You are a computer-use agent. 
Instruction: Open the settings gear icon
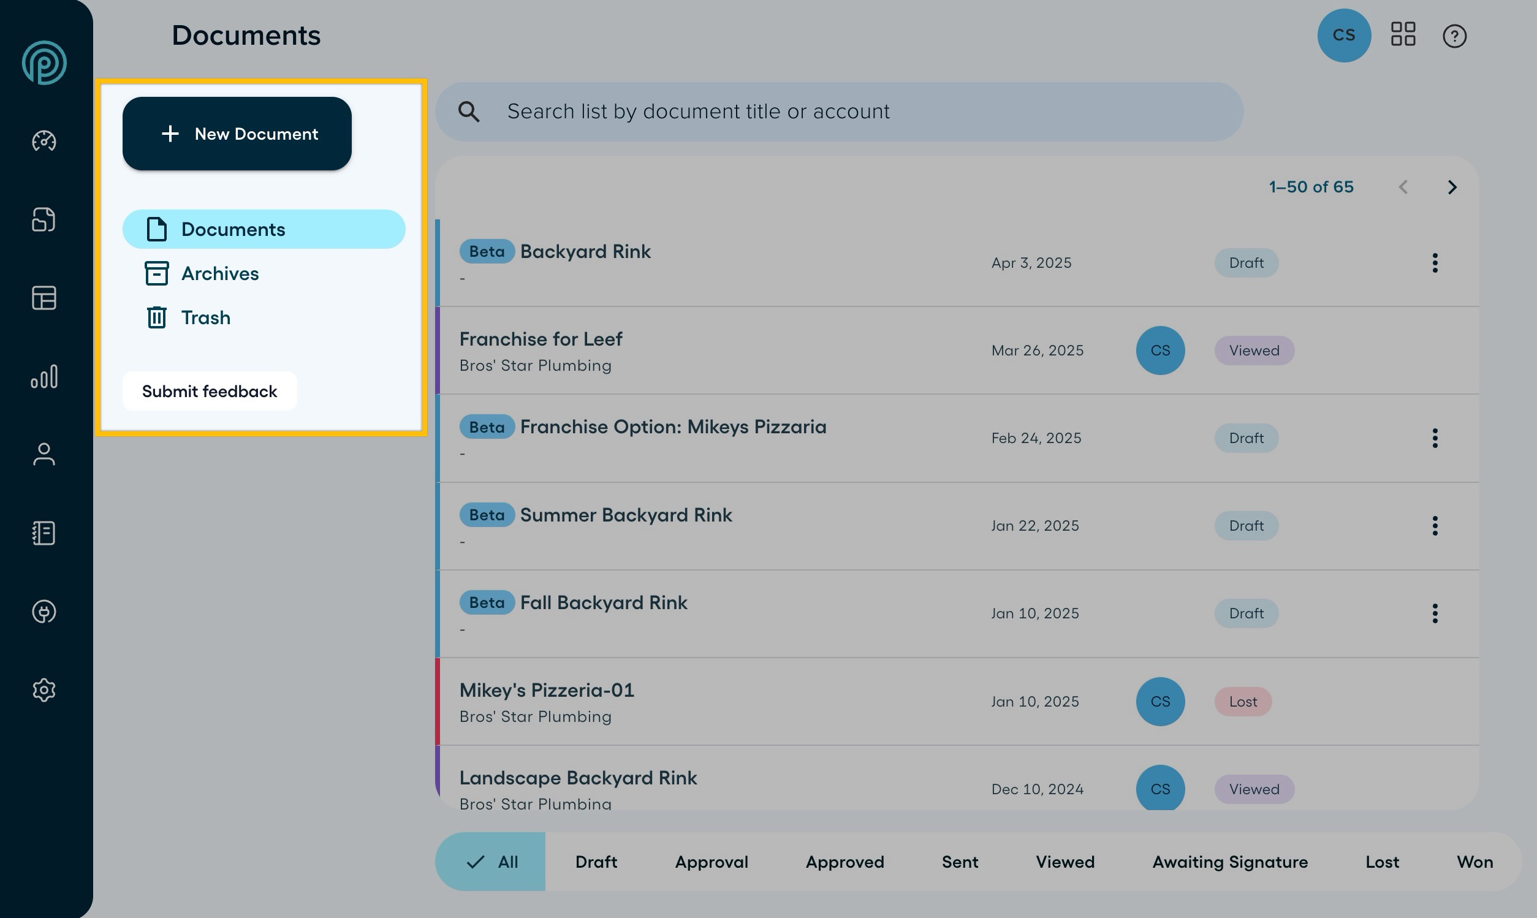click(44, 690)
